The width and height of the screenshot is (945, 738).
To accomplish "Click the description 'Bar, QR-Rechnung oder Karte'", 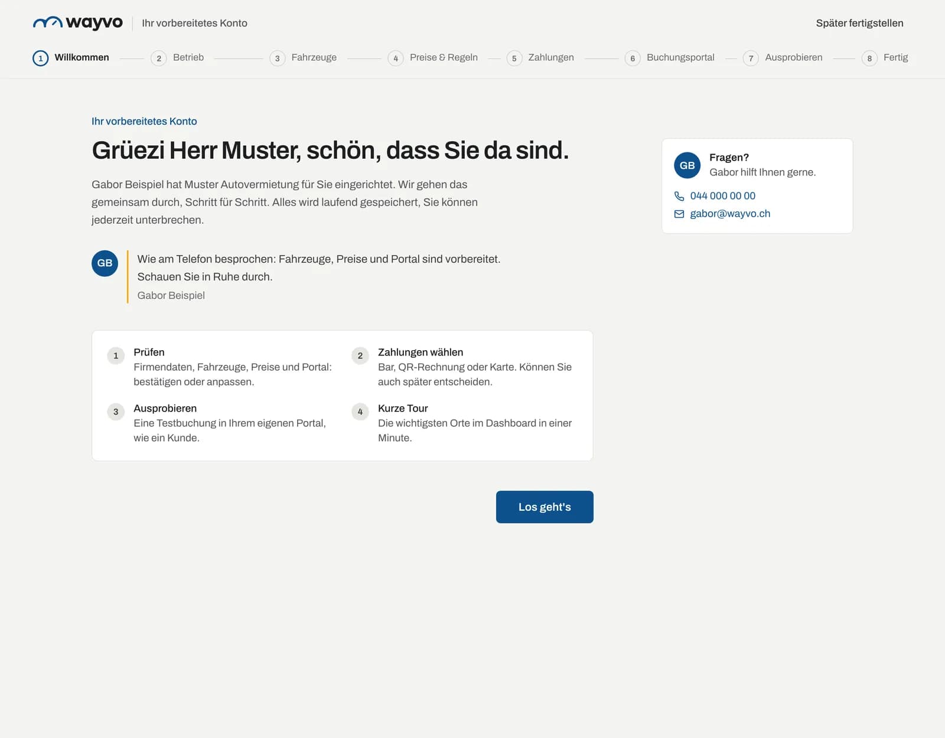I will (475, 374).
